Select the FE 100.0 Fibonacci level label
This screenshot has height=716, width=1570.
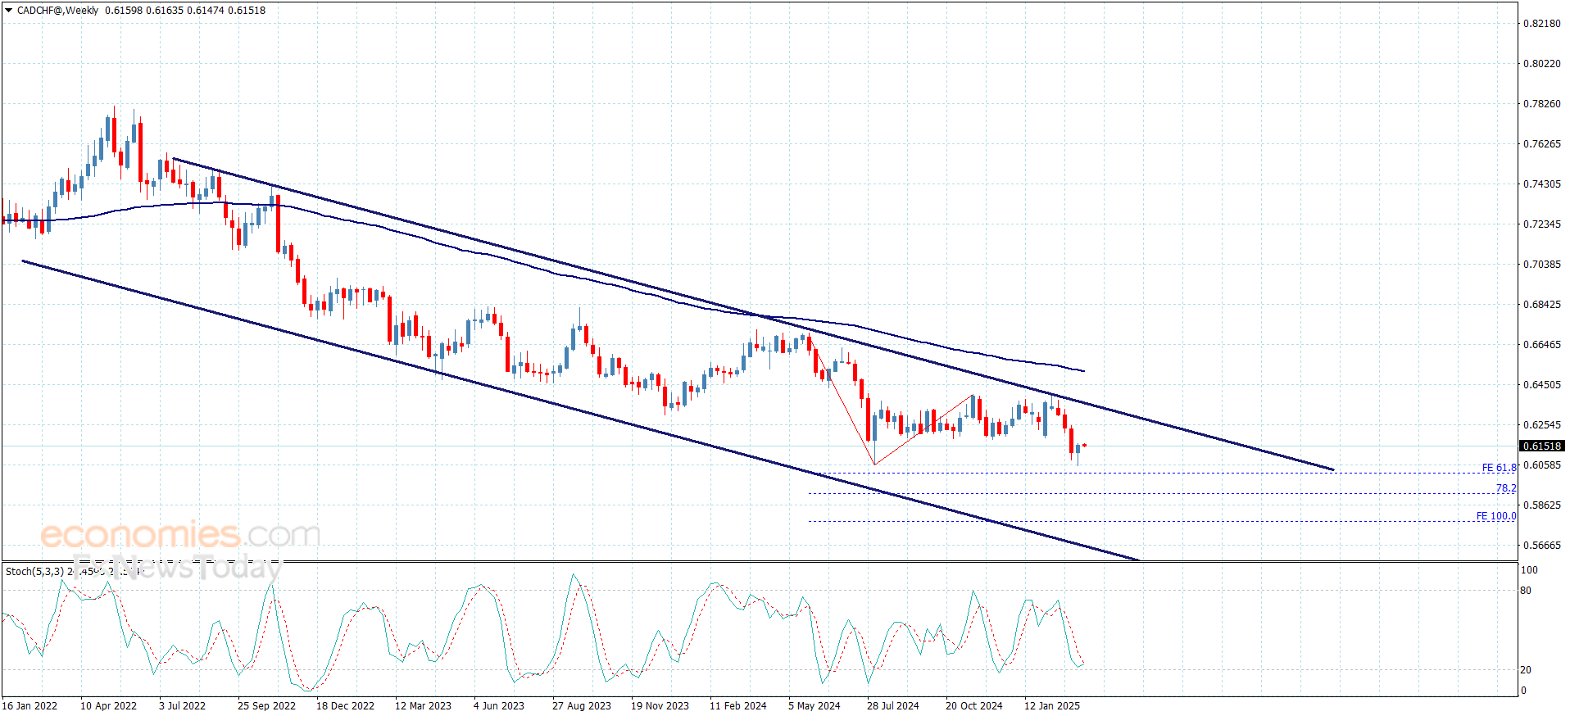(x=1495, y=516)
